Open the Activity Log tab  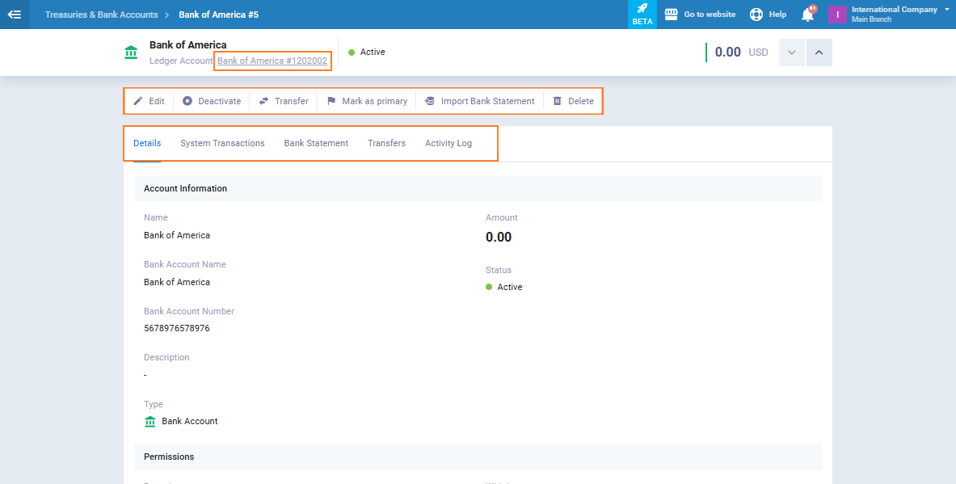pos(449,143)
